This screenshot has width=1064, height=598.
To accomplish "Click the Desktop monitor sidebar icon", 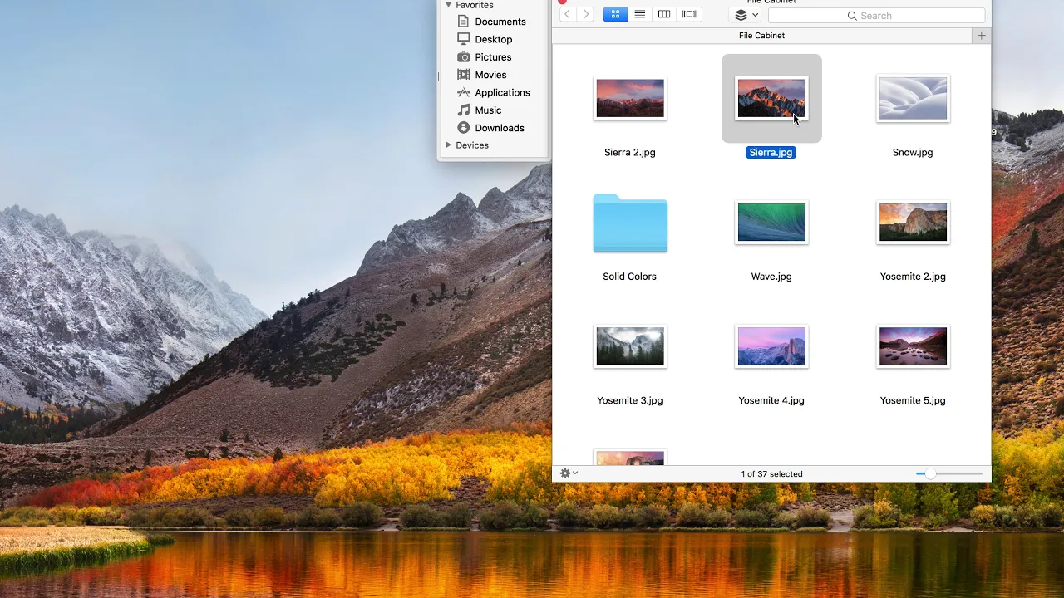I will tap(464, 39).
